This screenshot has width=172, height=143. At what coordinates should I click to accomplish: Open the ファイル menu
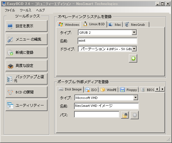[x=10, y=10]
